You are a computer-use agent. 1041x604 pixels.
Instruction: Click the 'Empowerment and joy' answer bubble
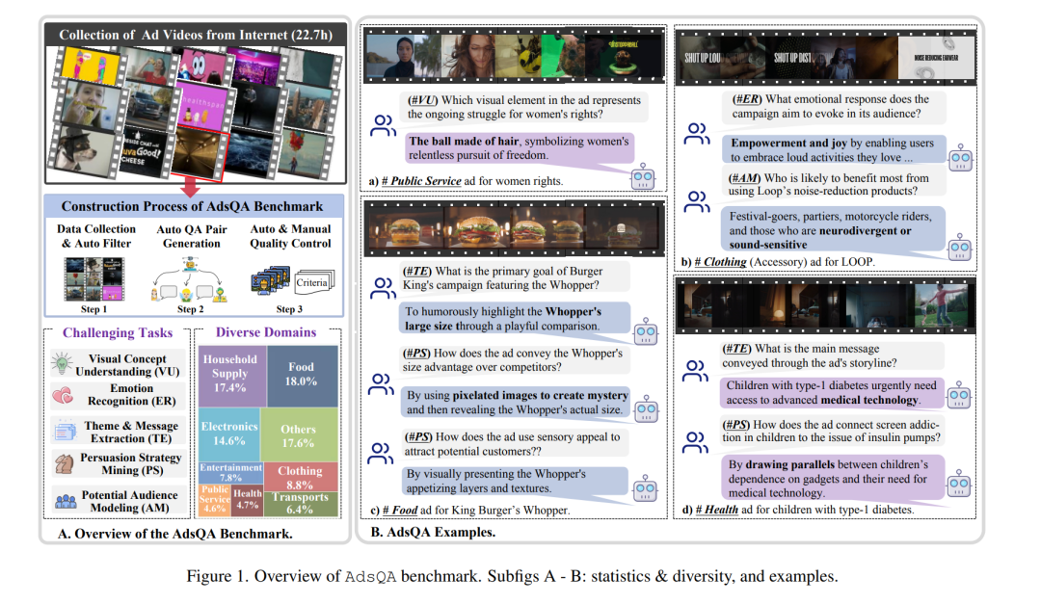coord(834,150)
